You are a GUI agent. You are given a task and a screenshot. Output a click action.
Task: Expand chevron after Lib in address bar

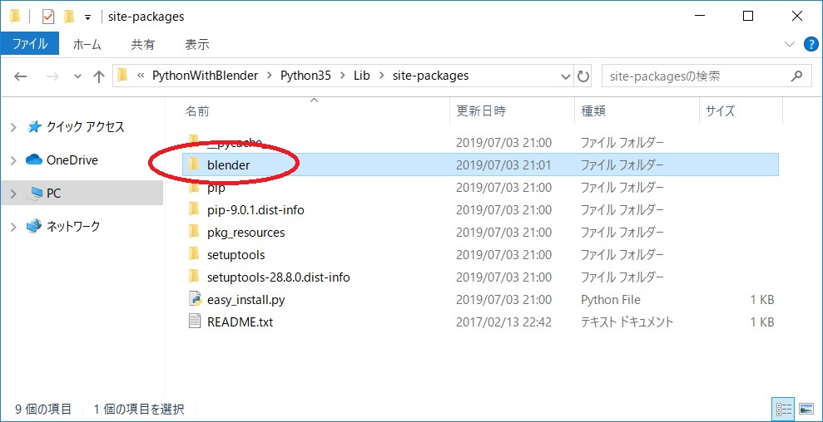(x=382, y=76)
